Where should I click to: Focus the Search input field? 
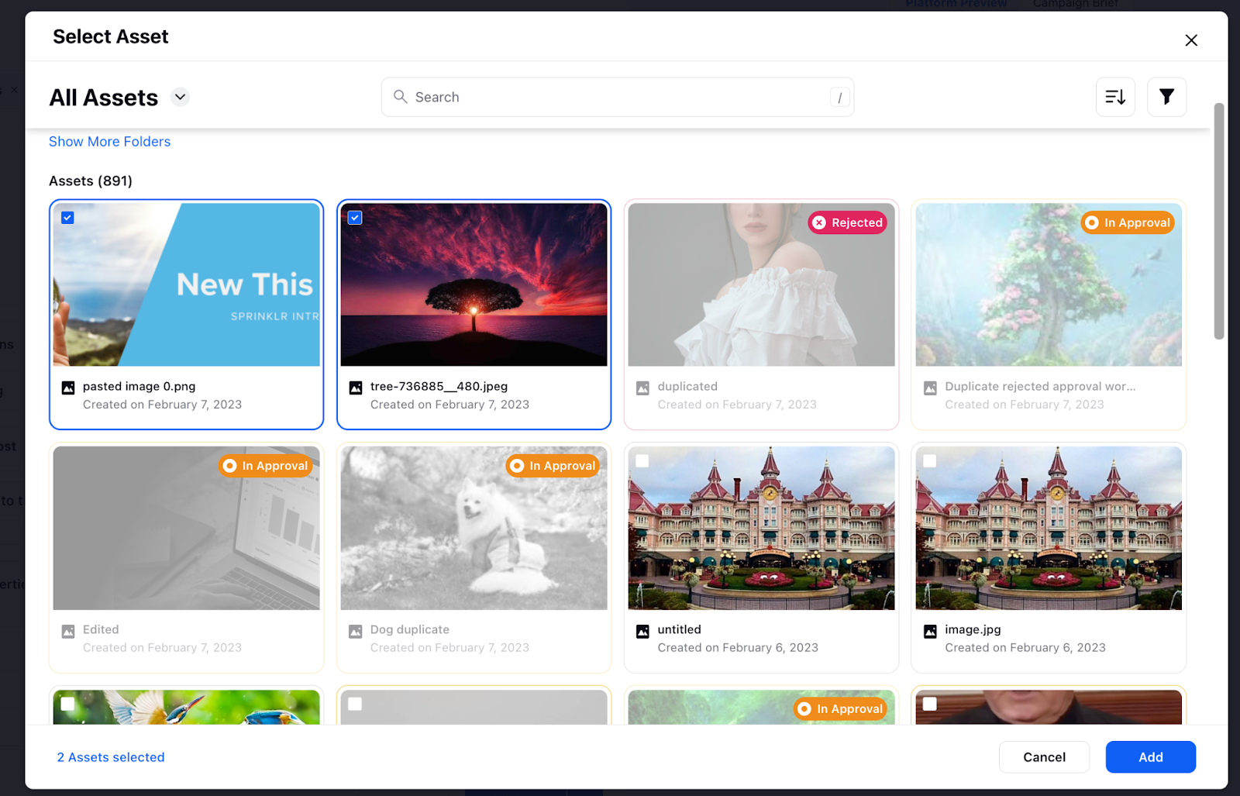[x=618, y=97]
